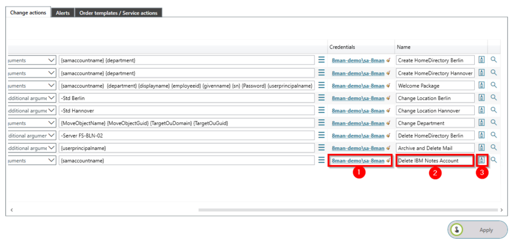Expand arguments dropdown in the {samaccountname} last row
515x242 pixels.
coord(52,160)
